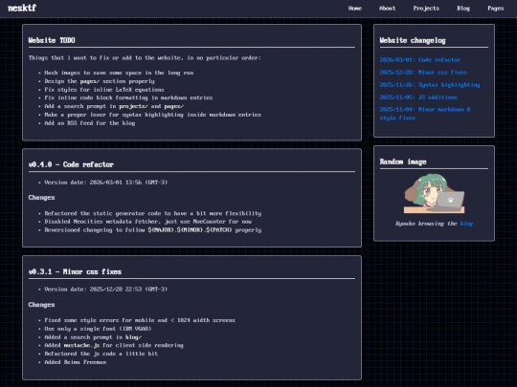The image size is (517, 387).
Task: Click 'Changes' subheading under v0.4.0
Action: [41, 198]
